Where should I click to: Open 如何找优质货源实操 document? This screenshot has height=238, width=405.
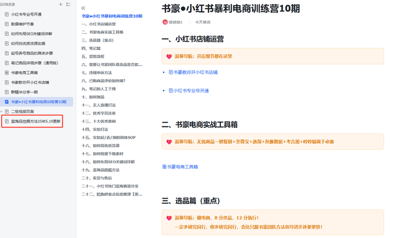(28, 43)
